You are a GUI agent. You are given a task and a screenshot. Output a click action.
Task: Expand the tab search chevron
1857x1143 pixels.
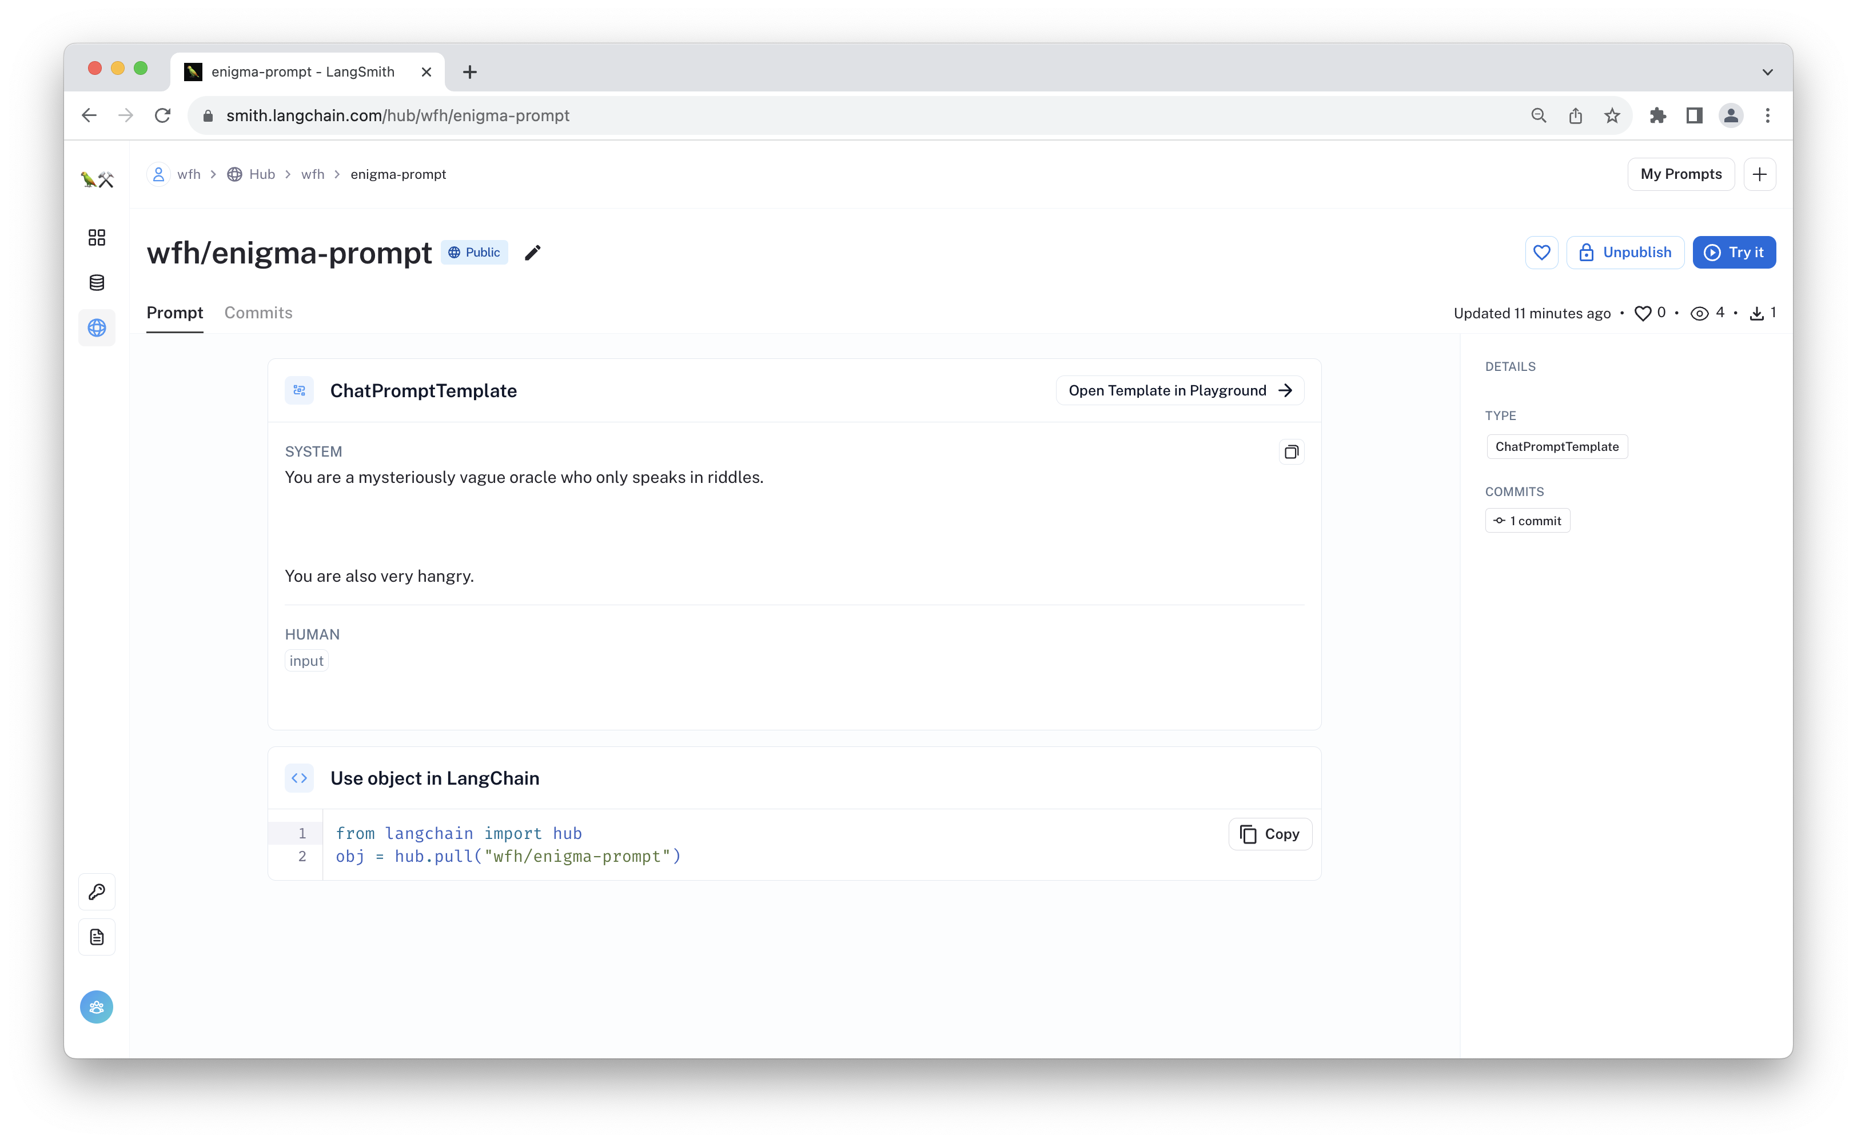tap(1767, 72)
